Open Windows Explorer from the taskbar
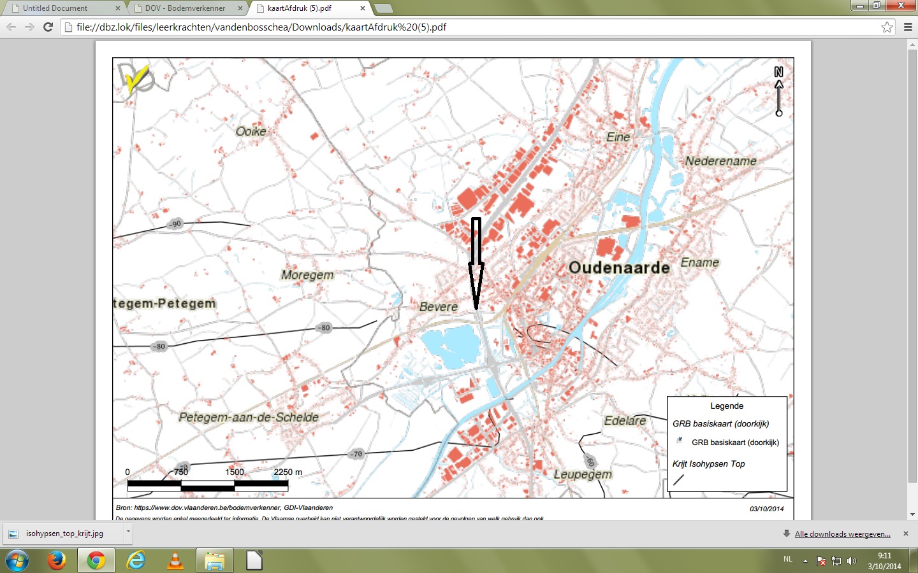This screenshot has height=573, width=918. click(x=214, y=560)
